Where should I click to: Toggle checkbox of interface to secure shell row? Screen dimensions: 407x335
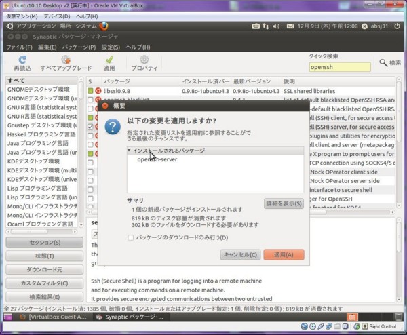[90, 189]
